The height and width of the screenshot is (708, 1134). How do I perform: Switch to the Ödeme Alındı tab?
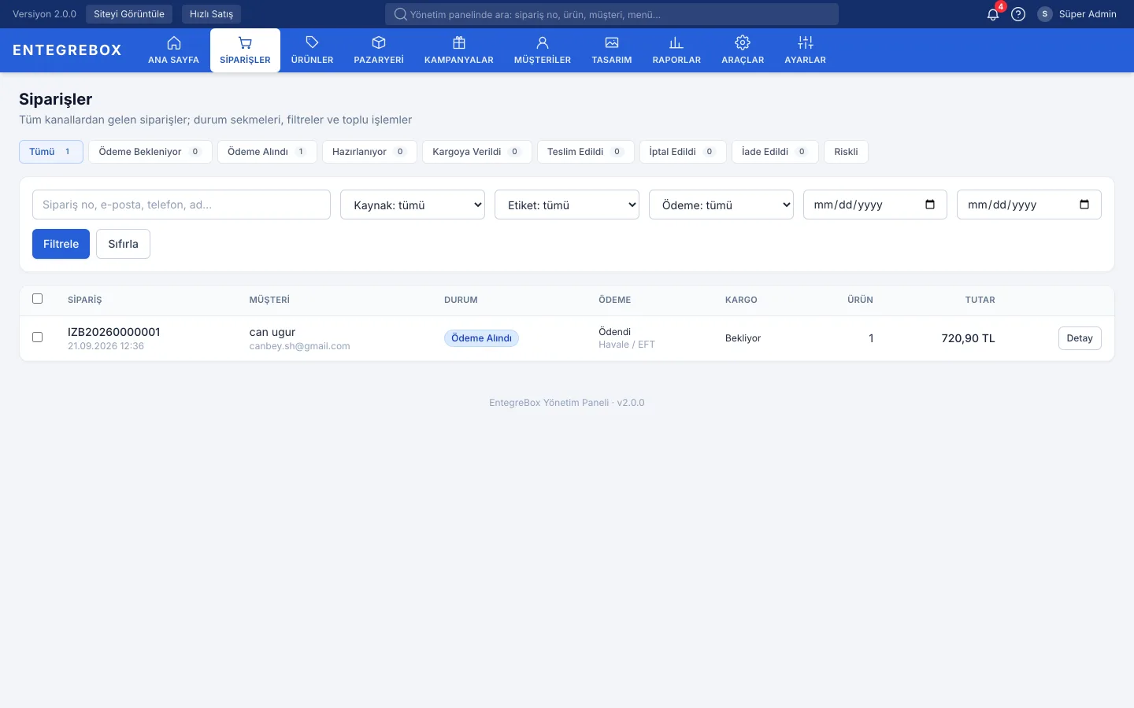267,152
